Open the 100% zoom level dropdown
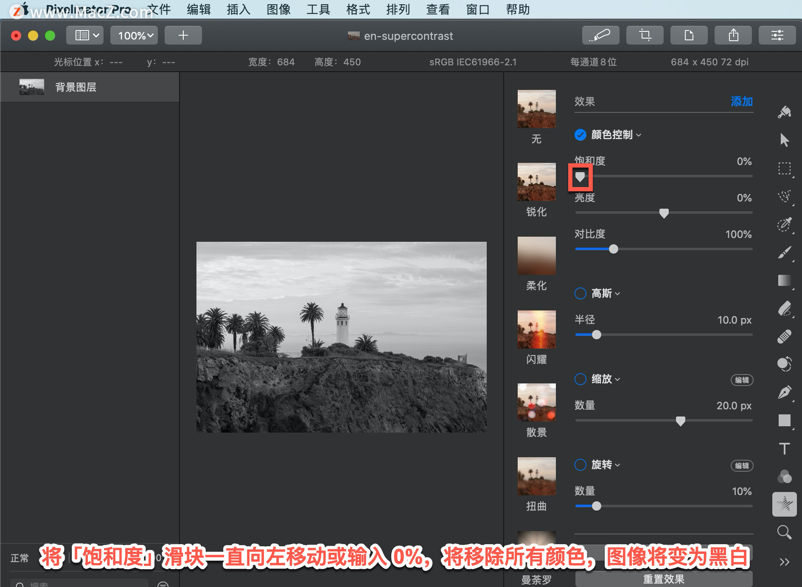Viewport: 802px width, 587px height. coord(134,35)
